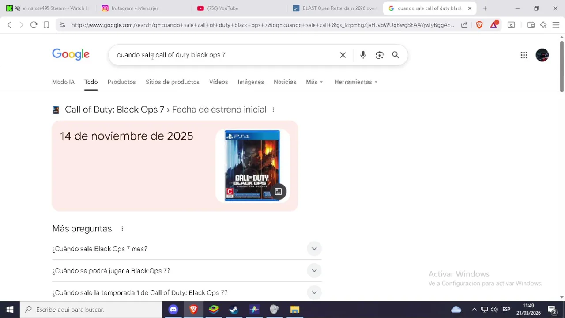Switch to Modo IA tab

pos(63,82)
